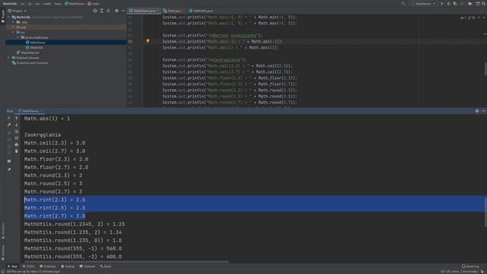Run with coverage from the top toolbar
Screen dimensions: 487x274
click(455, 4)
